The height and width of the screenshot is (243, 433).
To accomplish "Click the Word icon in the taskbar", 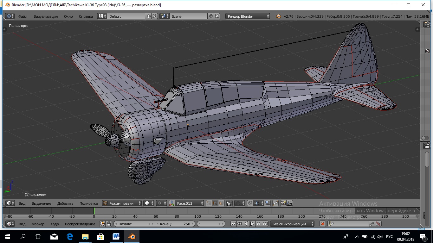I will pos(116,236).
